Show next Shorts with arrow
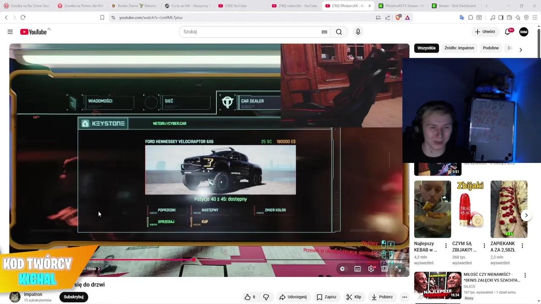 [x=526, y=215]
